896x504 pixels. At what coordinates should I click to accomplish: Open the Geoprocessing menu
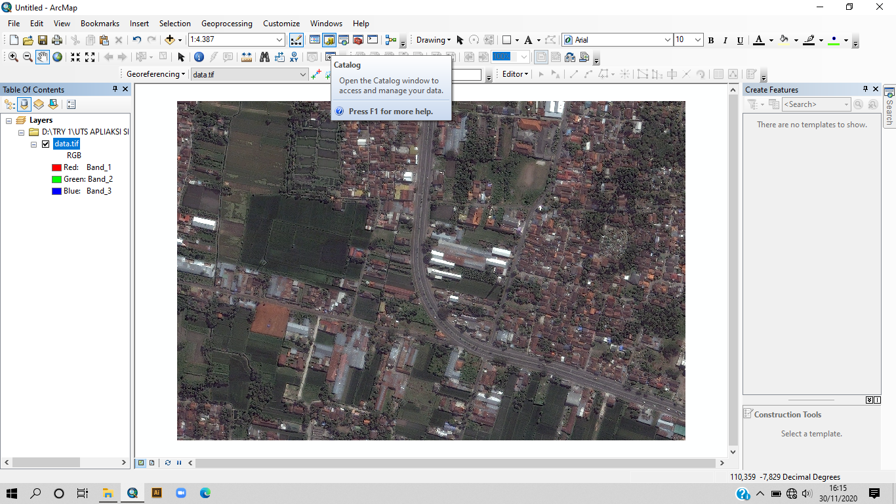coord(226,23)
